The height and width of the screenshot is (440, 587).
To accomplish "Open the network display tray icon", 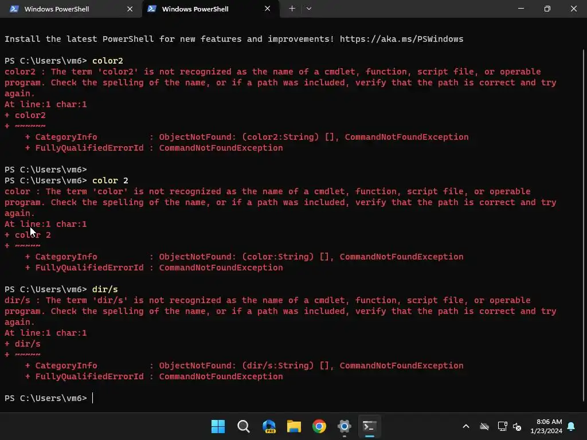I will 502,426.
